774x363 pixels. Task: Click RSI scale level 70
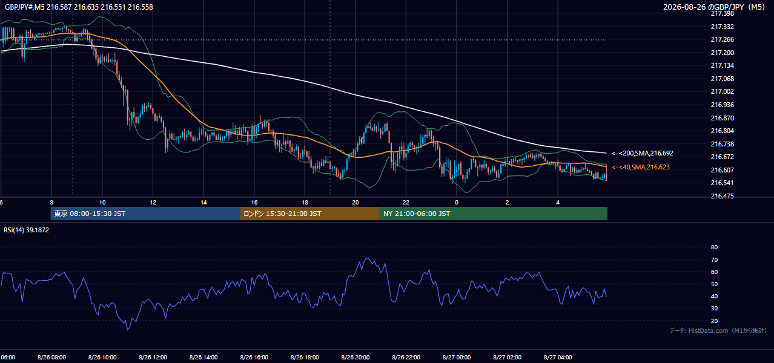(x=714, y=260)
